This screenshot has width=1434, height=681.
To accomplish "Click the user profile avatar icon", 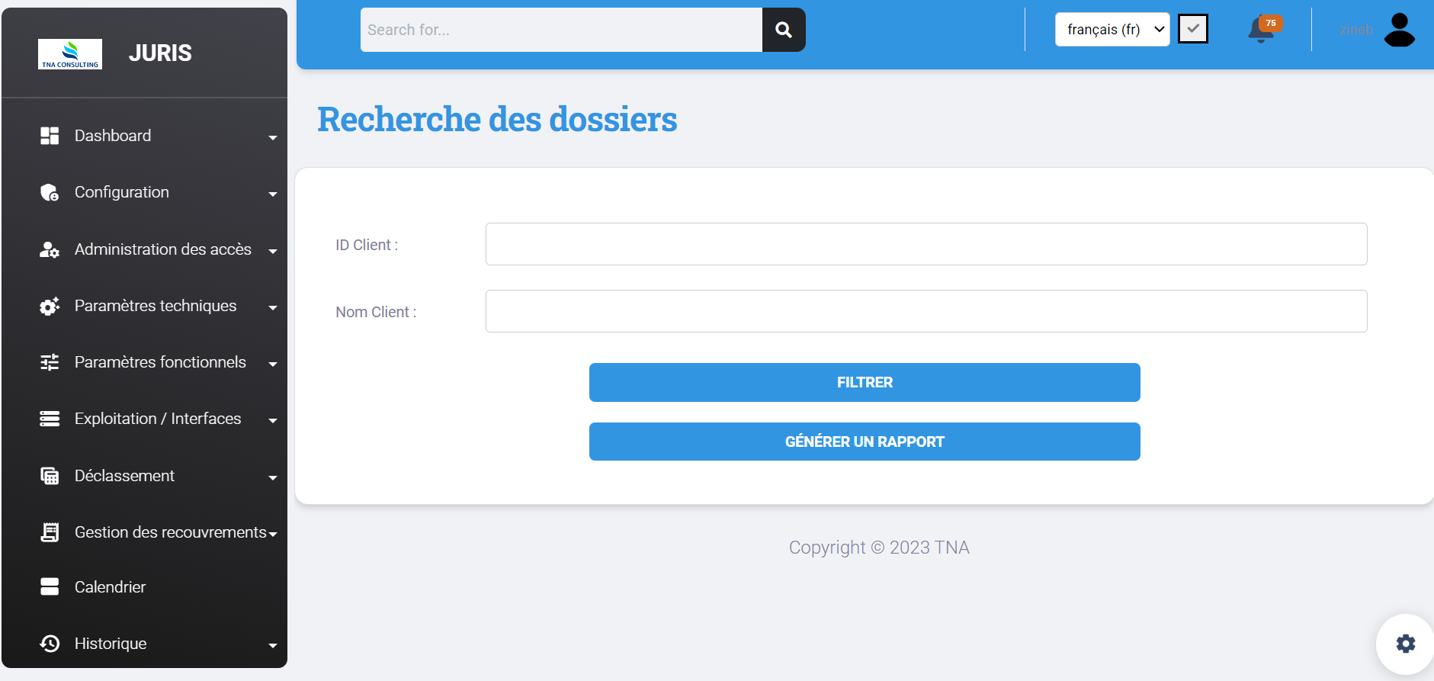I will tap(1399, 30).
